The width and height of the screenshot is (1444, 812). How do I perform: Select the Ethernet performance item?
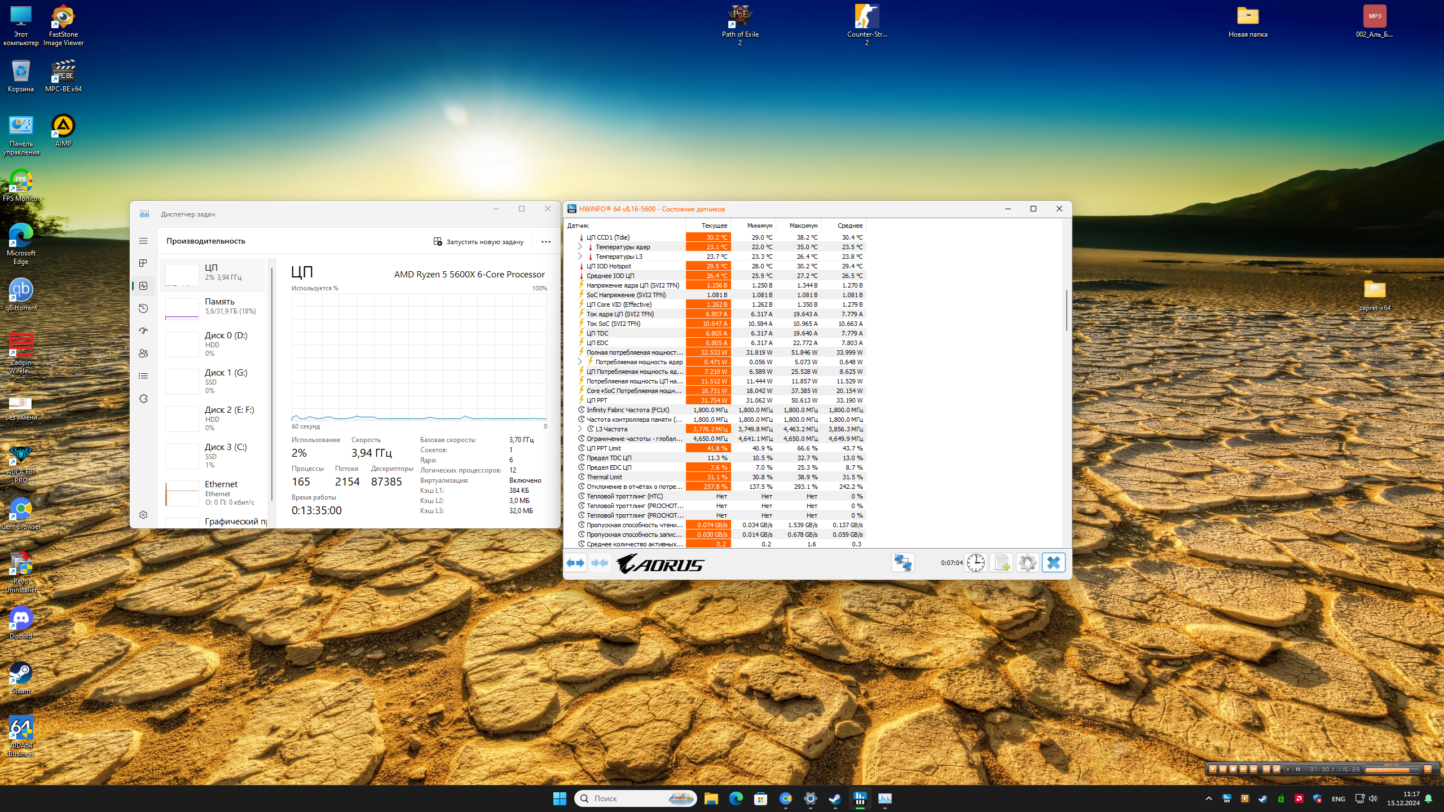coord(213,492)
